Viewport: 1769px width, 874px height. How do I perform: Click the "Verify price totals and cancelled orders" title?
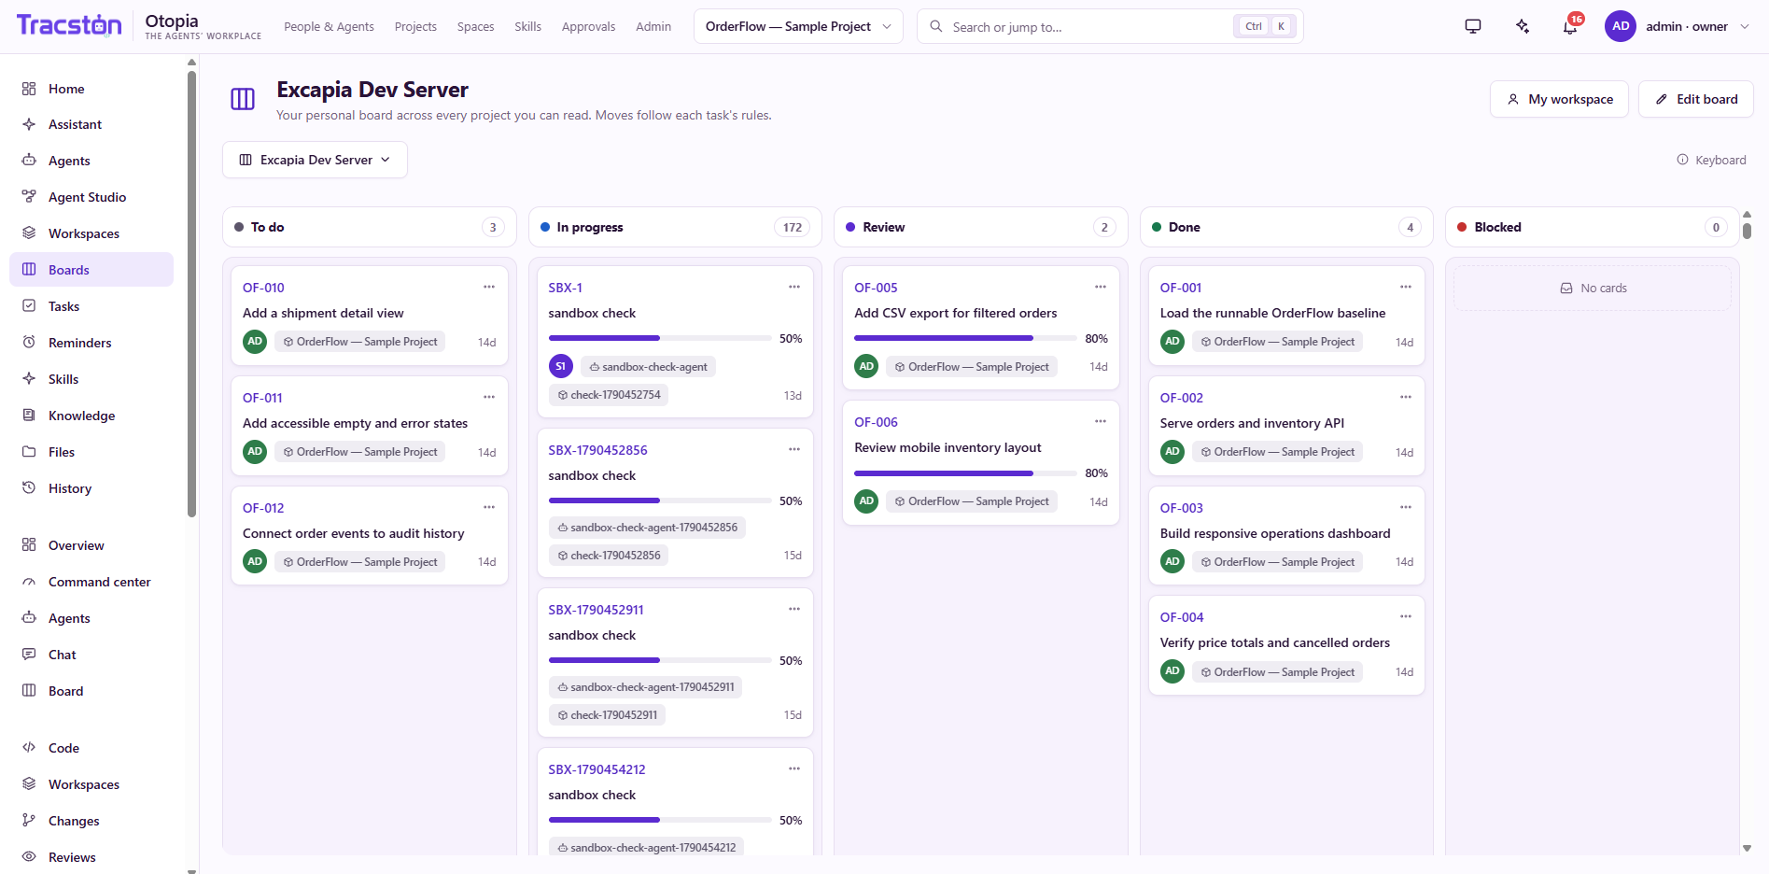click(x=1275, y=642)
